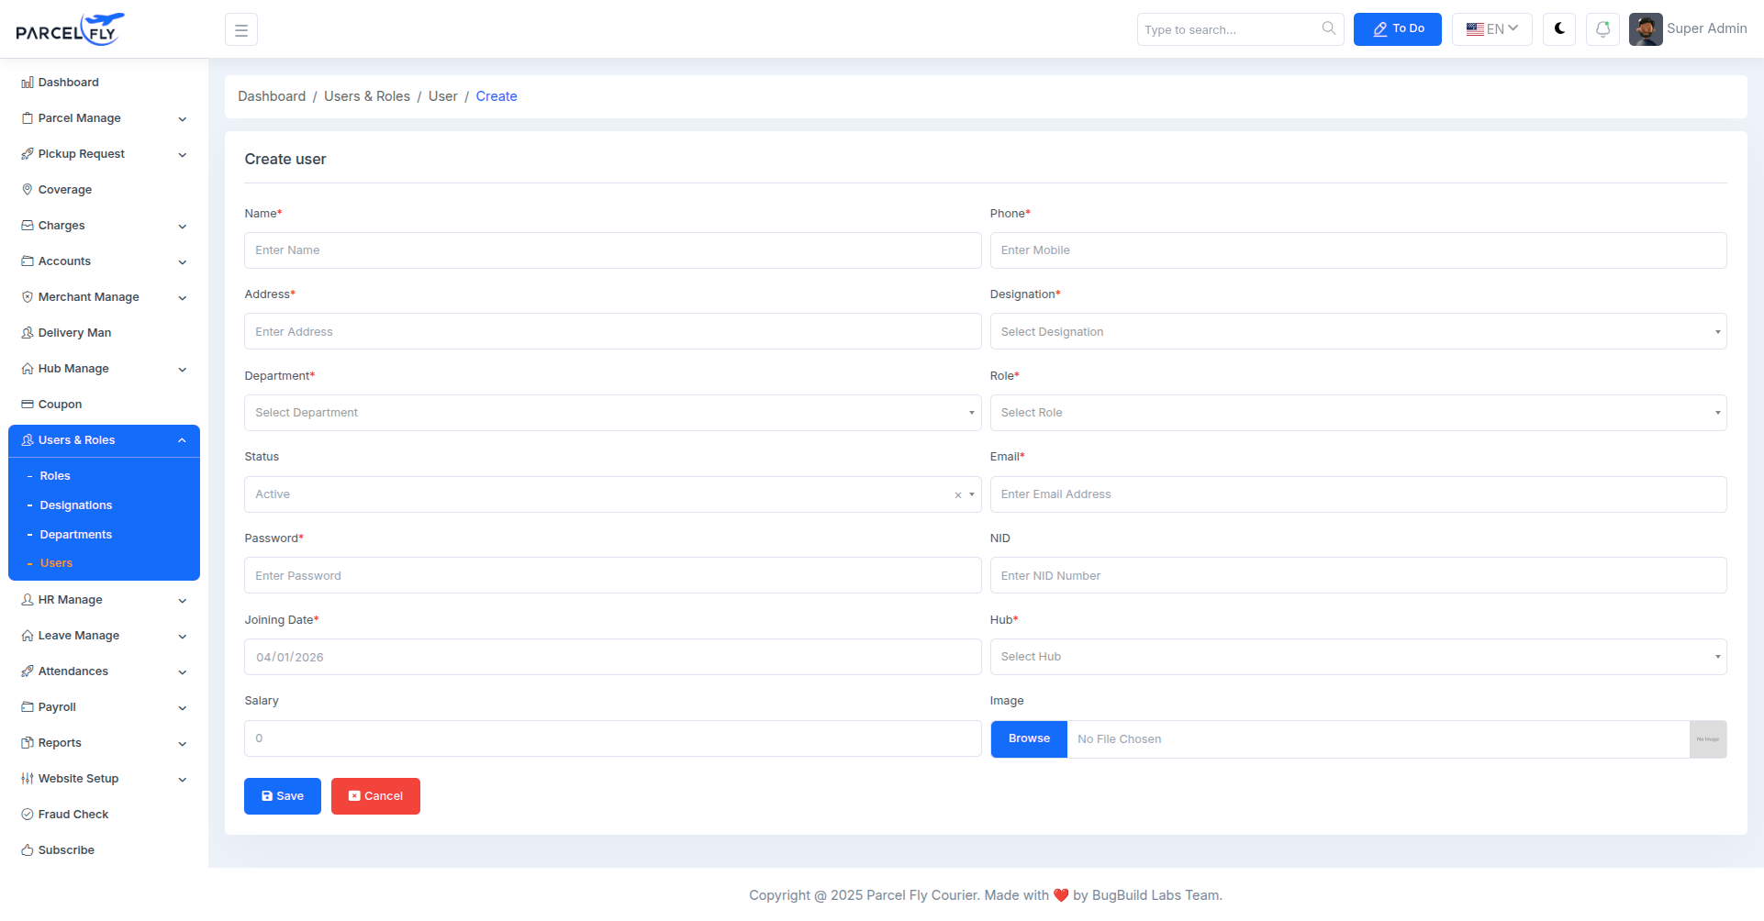Image resolution: width=1764 pixels, height=921 pixels.
Task: Open the Delivery Man section
Action: click(x=73, y=332)
